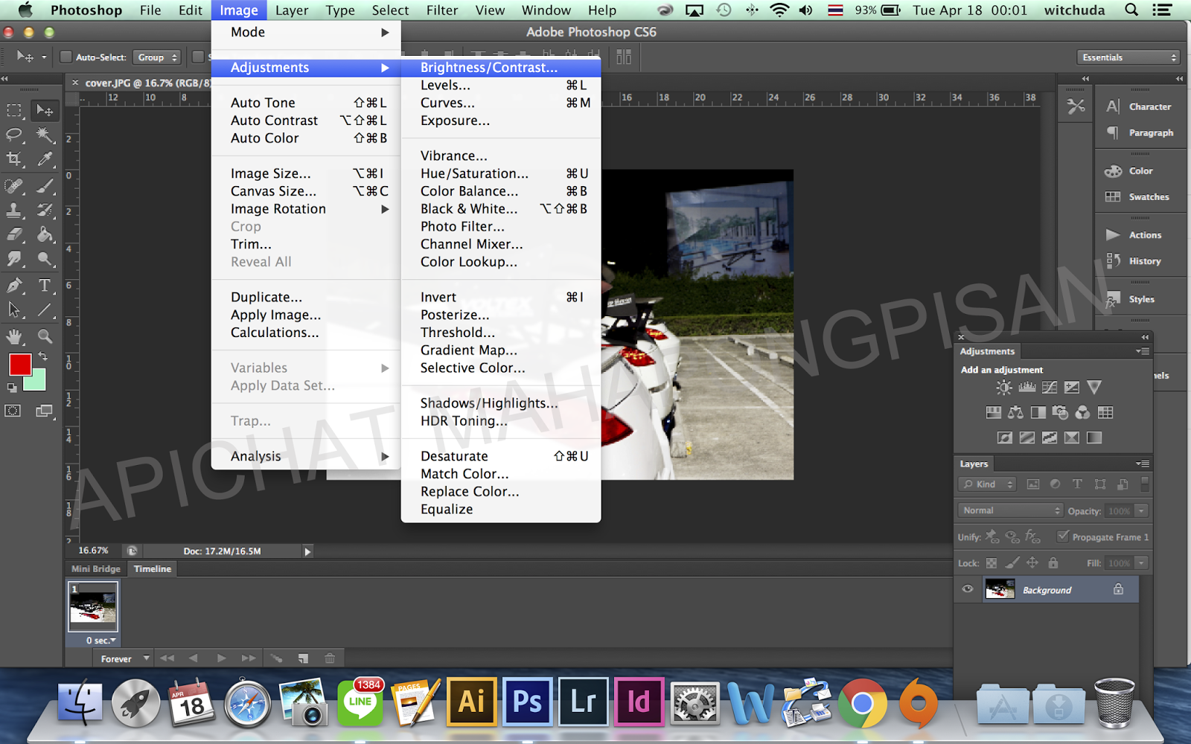
Task: Open the Normal blend mode dropdown
Action: 1009,510
